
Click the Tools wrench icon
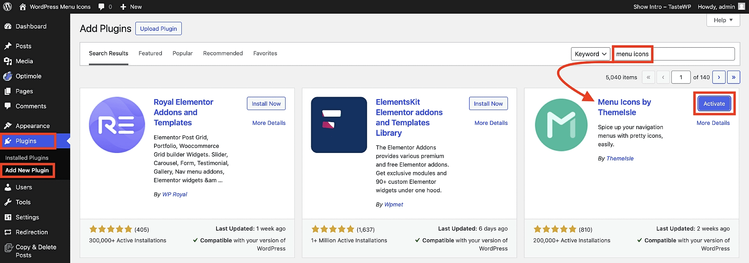click(8, 202)
